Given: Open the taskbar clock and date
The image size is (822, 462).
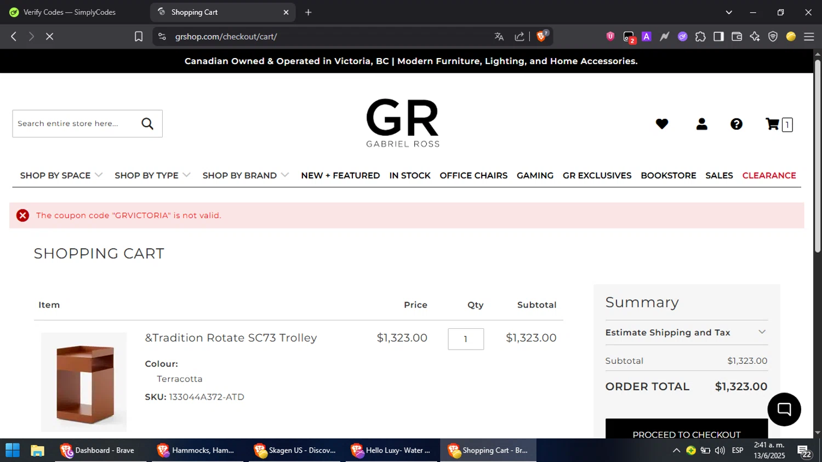Looking at the screenshot, I should click(769, 450).
